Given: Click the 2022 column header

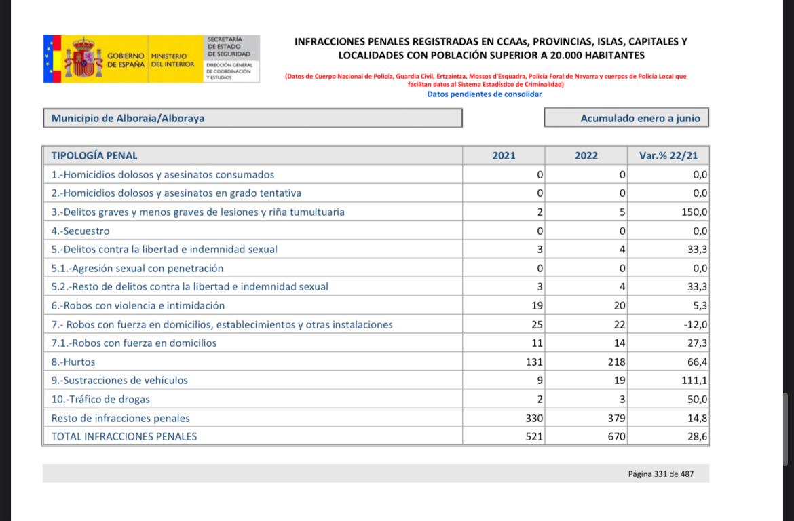Looking at the screenshot, I should click(x=584, y=155).
